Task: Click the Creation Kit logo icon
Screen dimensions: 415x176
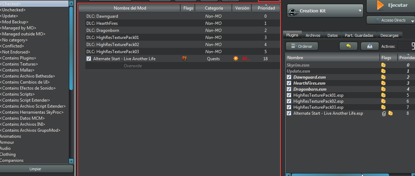Action: [293, 11]
